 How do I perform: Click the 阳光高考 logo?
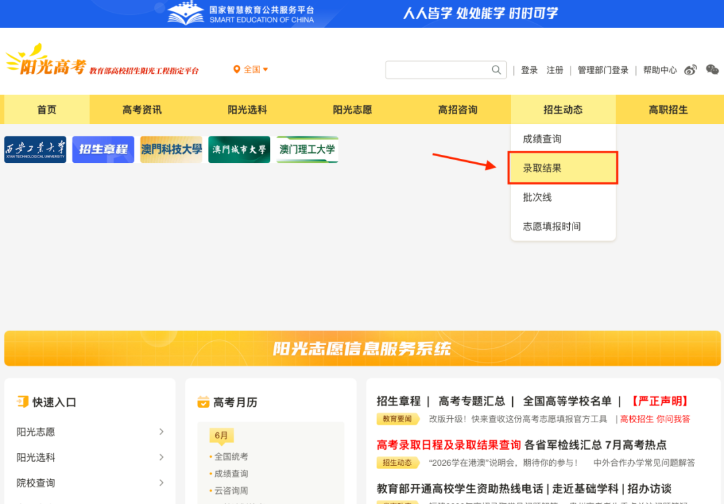click(46, 61)
